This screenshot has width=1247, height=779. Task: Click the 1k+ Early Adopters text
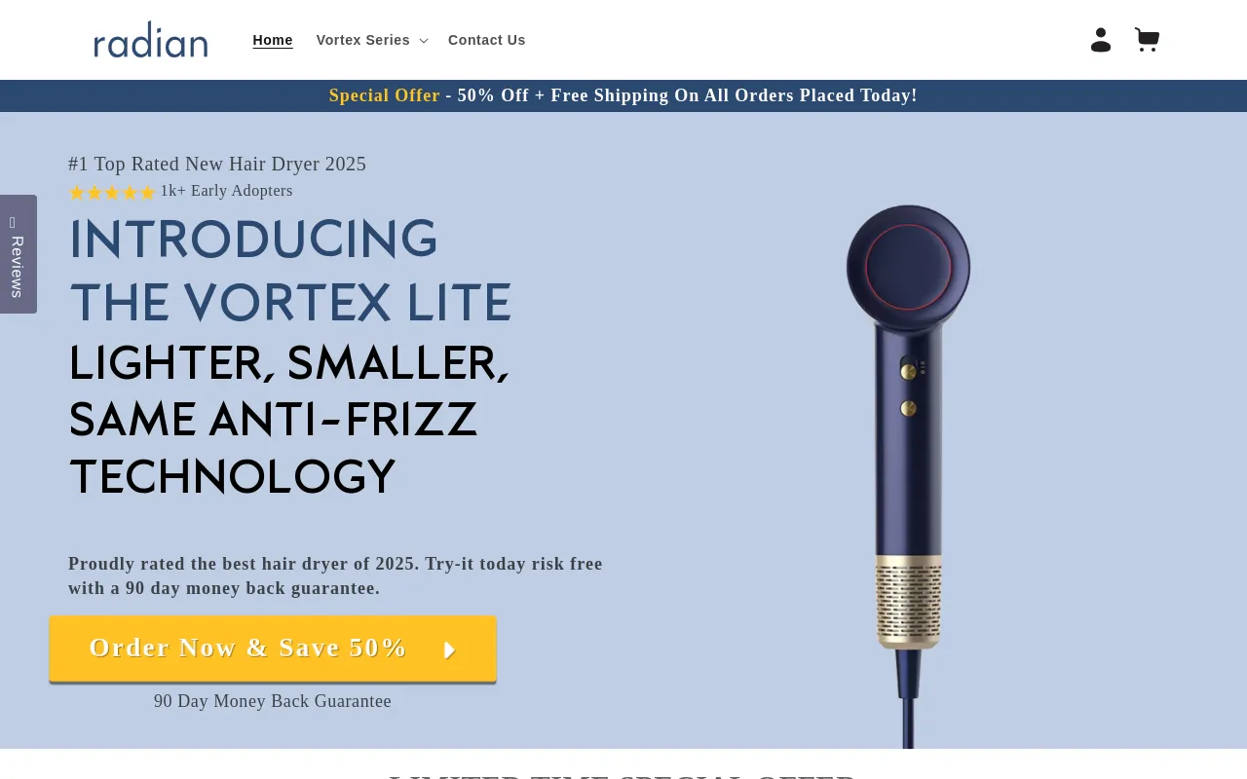point(226,191)
